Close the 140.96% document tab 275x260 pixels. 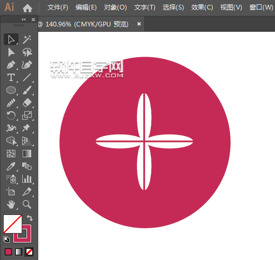pyautogui.click(x=139, y=24)
